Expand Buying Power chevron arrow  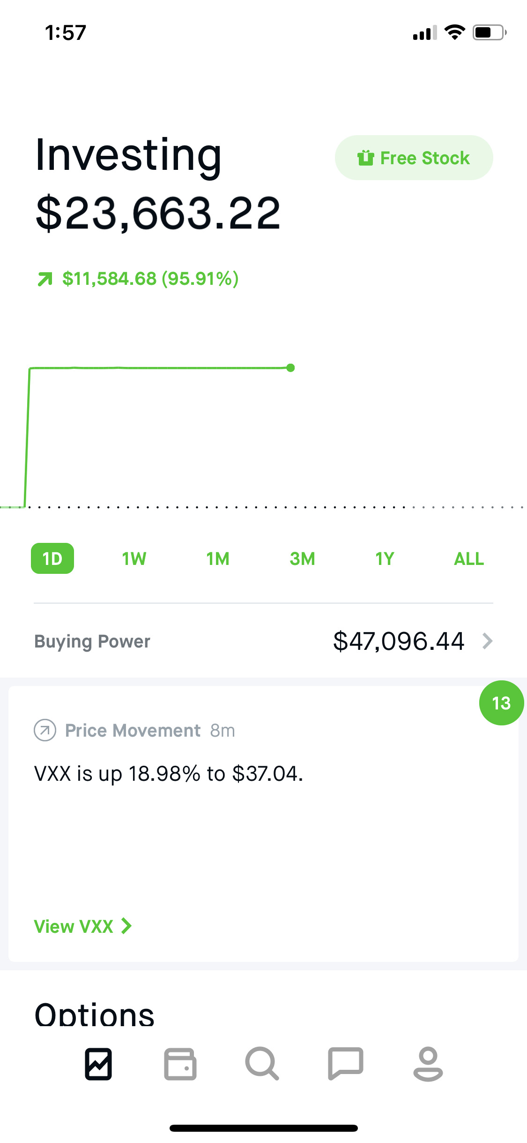pyautogui.click(x=488, y=641)
